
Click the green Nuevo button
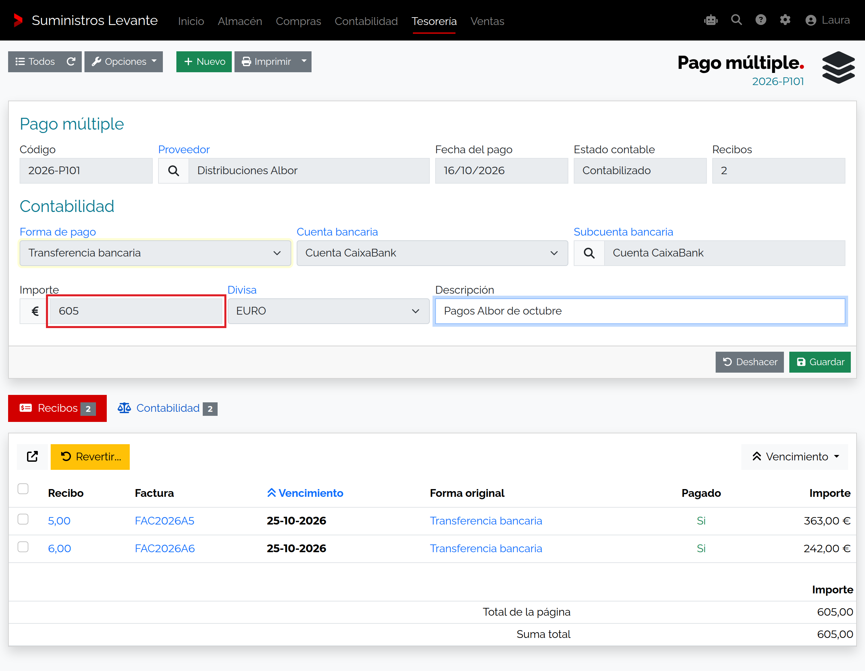[x=204, y=62]
